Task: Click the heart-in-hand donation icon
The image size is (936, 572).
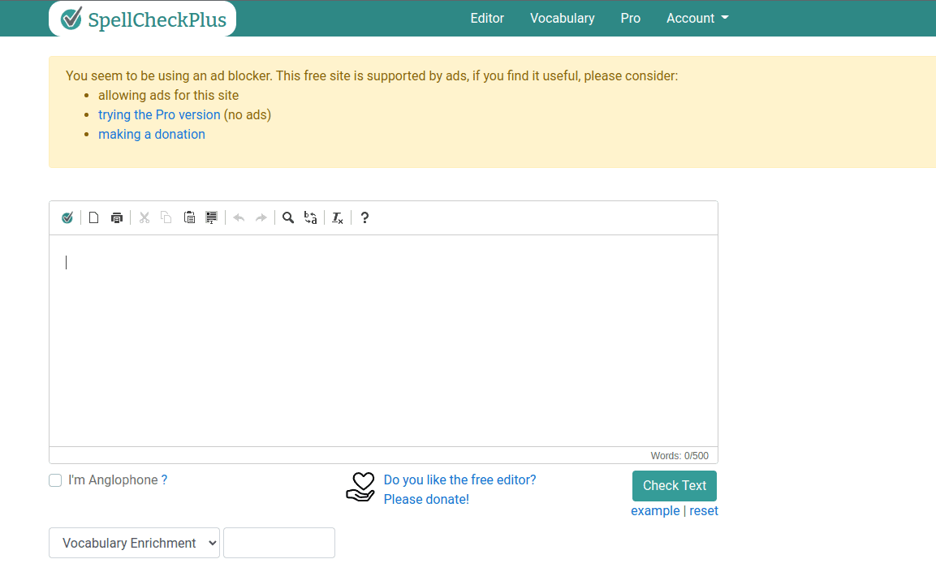Action: (360, 488)
